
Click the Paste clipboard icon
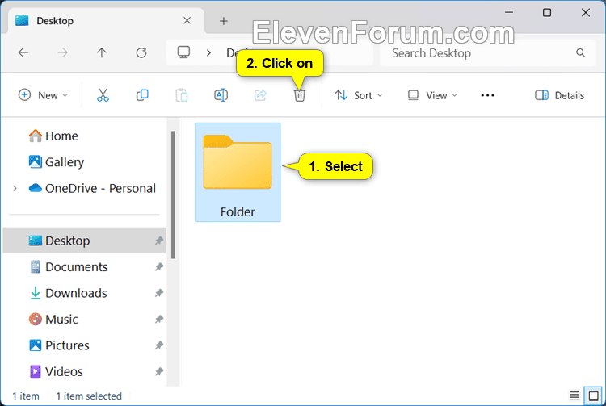(x=182, y=95)
